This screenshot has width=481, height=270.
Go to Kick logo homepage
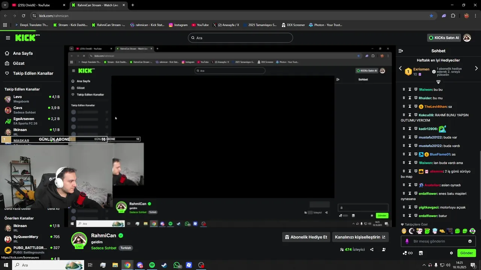pyautogui.click(x=27, y=38)
